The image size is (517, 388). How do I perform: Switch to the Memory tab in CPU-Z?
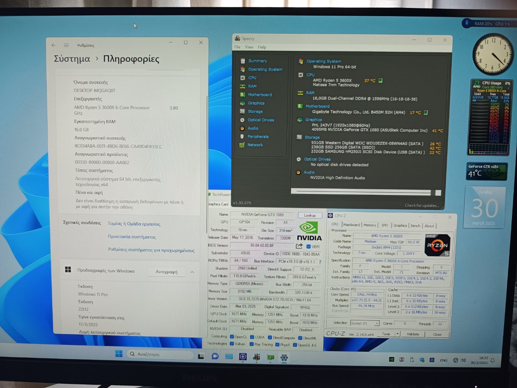[x=369, y=225]
